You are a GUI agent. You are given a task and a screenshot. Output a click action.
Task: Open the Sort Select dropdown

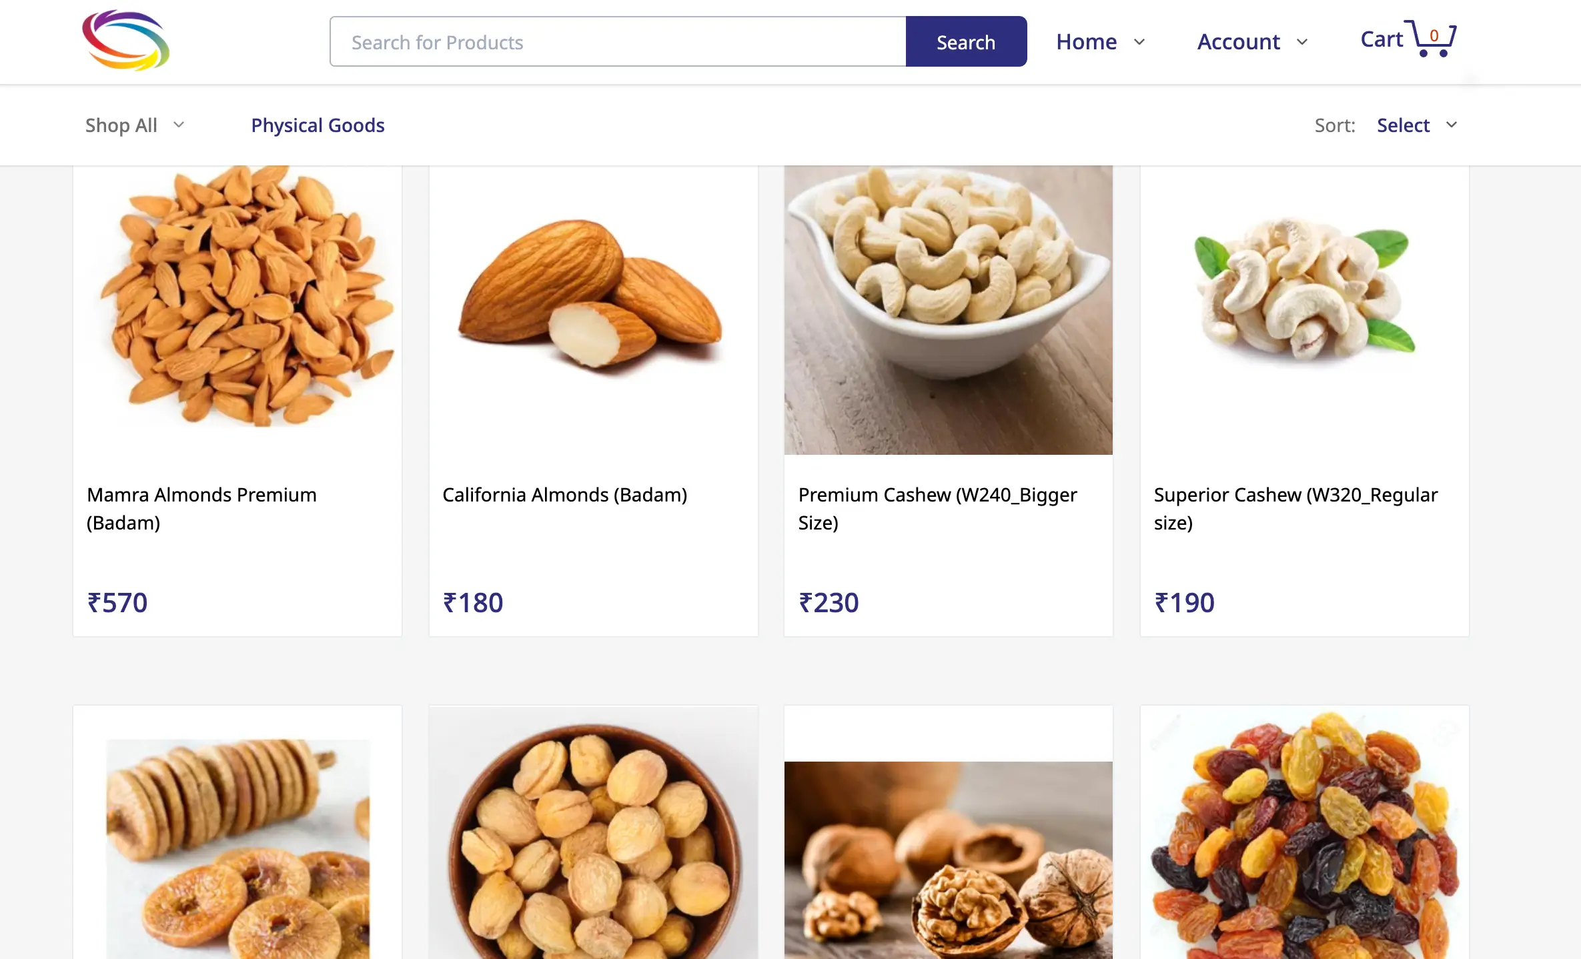click(1417, 125)
